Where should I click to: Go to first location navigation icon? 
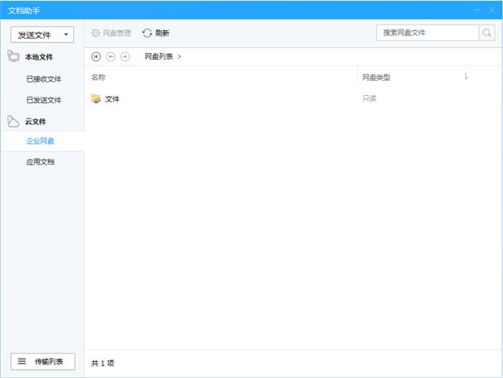tap(96, 57)
